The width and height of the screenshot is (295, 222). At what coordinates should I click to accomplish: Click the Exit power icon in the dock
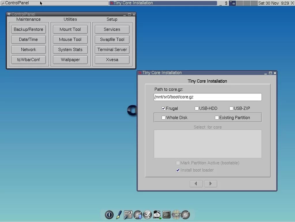coord(109,215)
